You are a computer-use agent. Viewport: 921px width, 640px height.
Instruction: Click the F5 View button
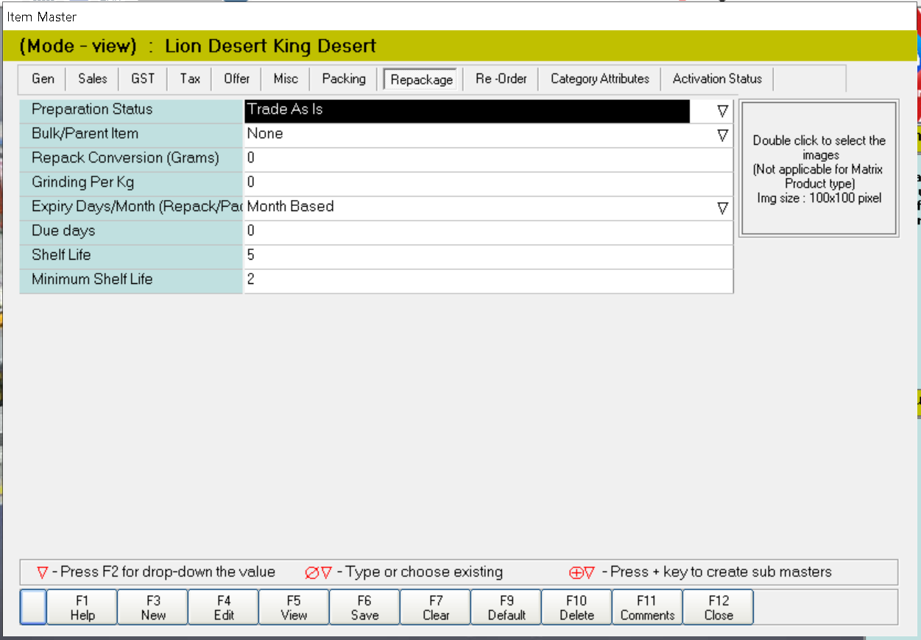(294, 608)
